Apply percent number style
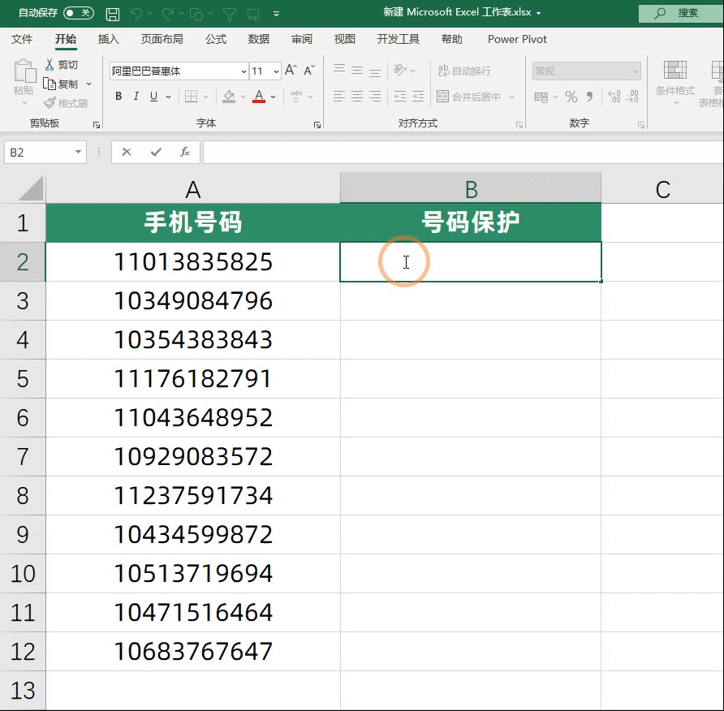The height and width of the screenshot is (711, 724). tap(571, 97)
